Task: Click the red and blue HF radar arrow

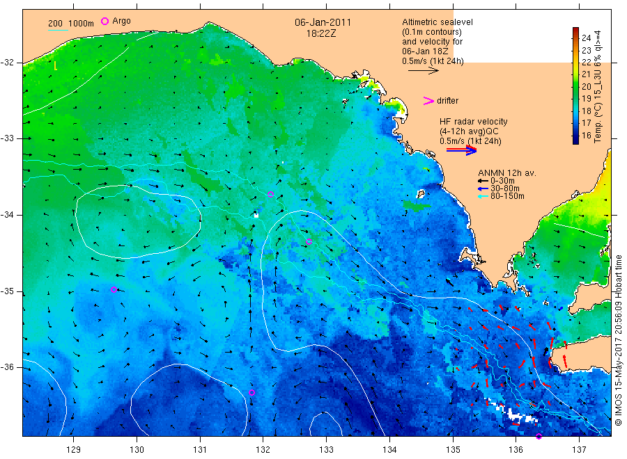Action: pos(461,150)
